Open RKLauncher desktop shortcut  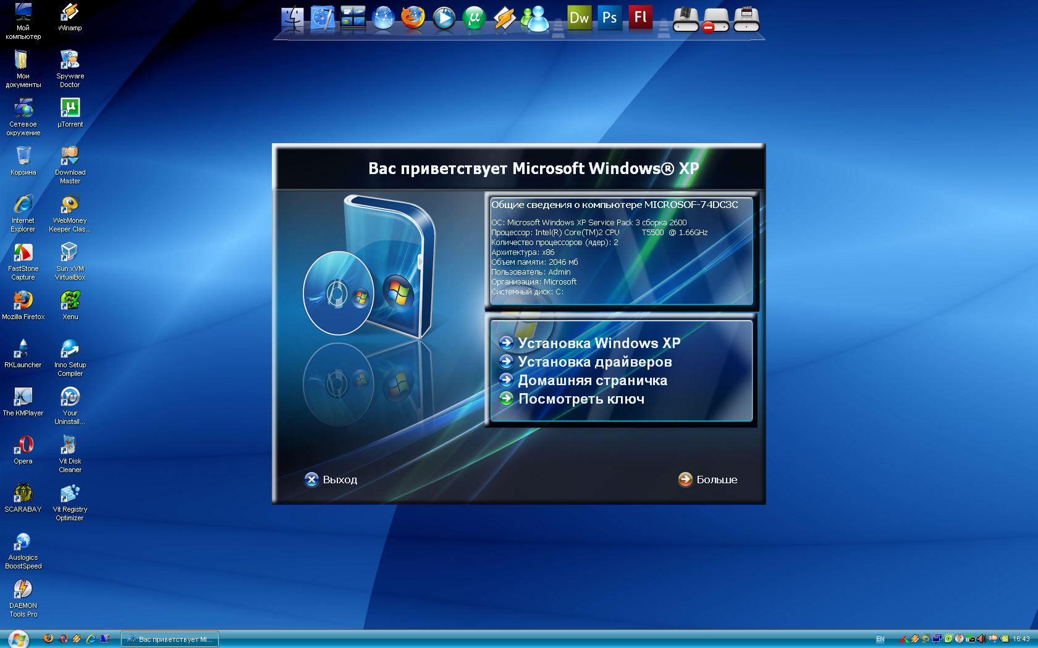click(23, 353)
